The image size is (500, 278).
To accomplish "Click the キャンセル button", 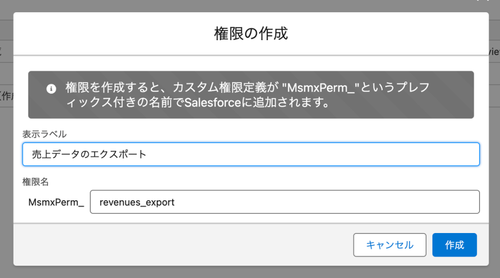I will click(x=390, y=245).
